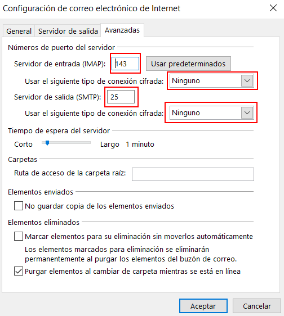Click the SMTP outgoing server port field
Image resolution: width=284 pixels, height=316 pixels.
[121, 97]
